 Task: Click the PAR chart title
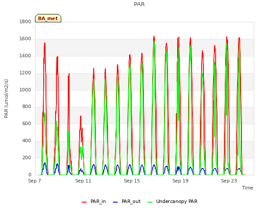(139, 4)
